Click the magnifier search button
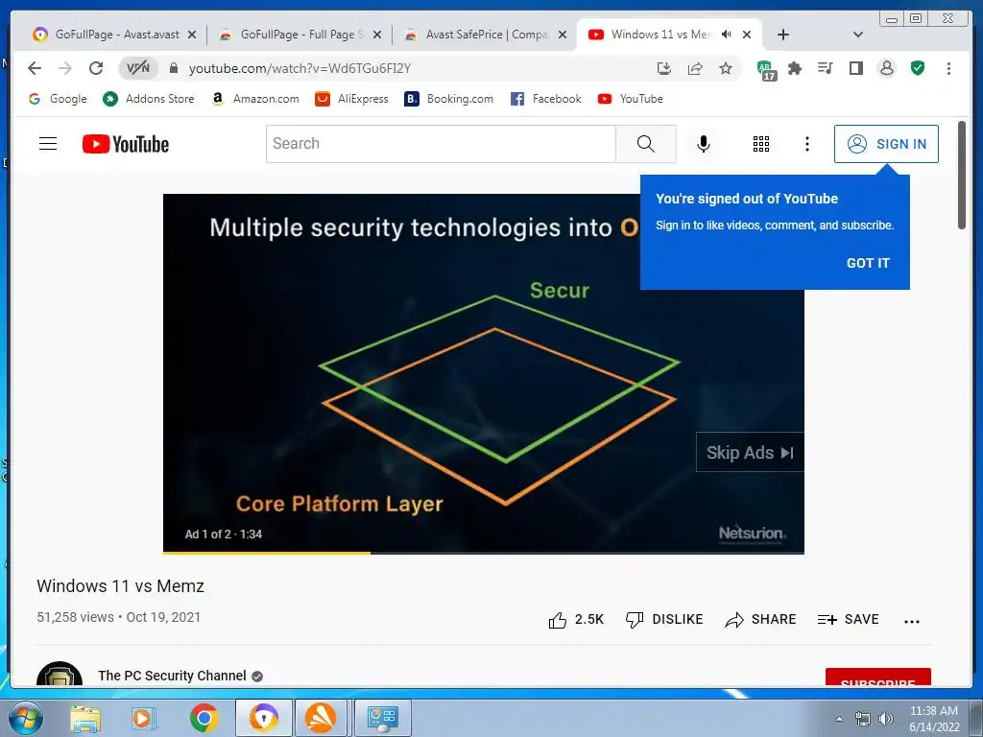Image resolution: width=983 pixels, height=737 pixels. 646,144
